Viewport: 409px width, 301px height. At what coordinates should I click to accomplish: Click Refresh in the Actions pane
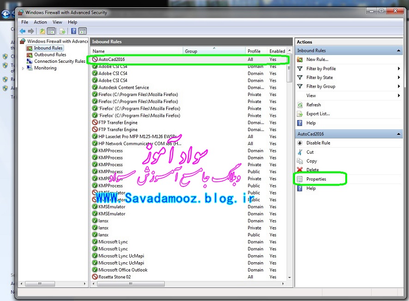(313, 105)
